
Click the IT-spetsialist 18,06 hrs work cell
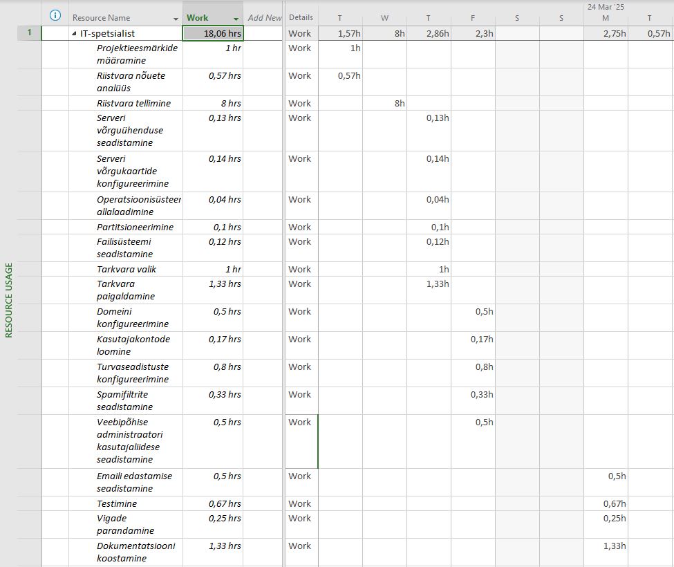pos(213,33)
